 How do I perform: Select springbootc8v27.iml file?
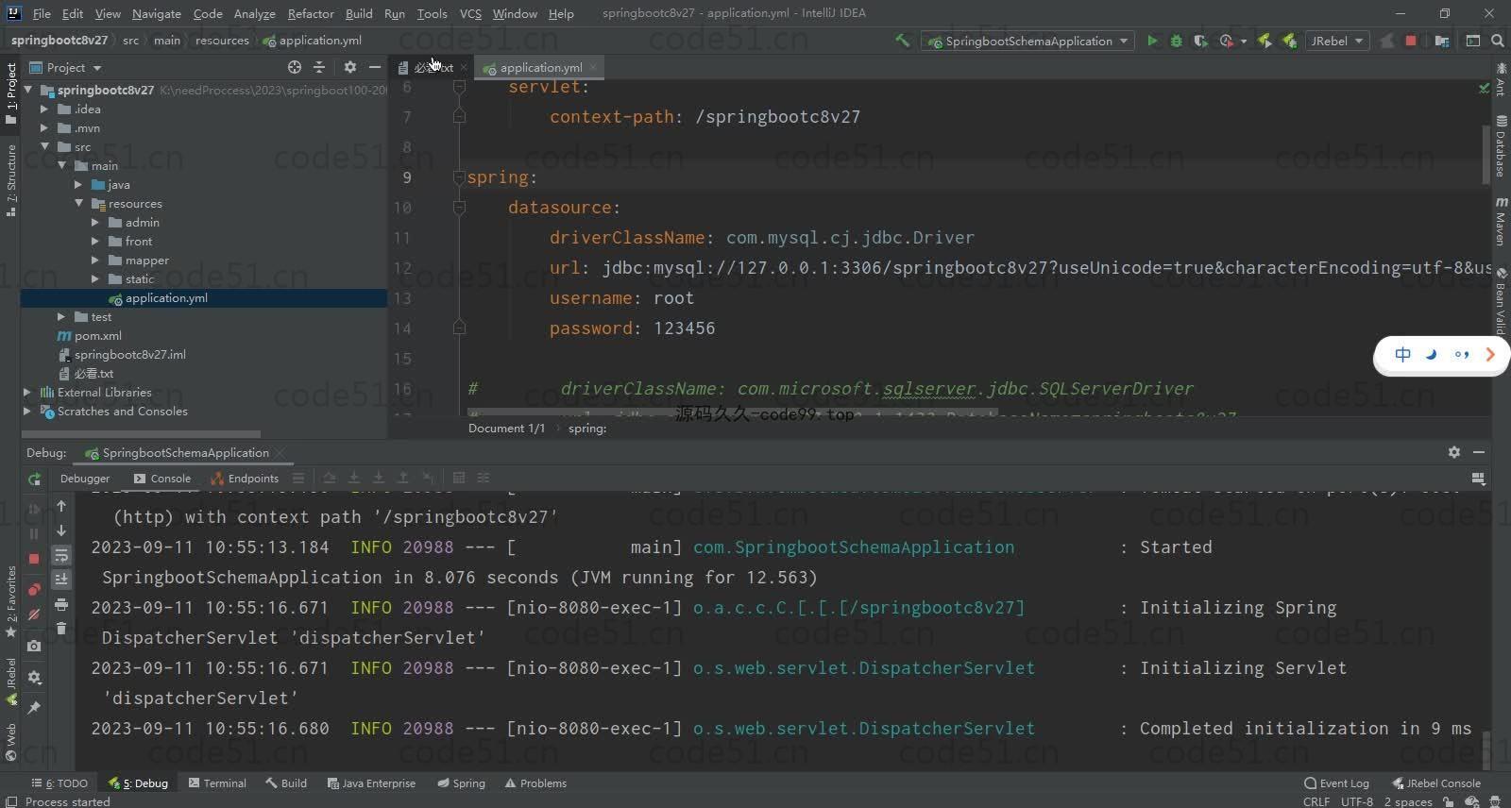(129, 355)
